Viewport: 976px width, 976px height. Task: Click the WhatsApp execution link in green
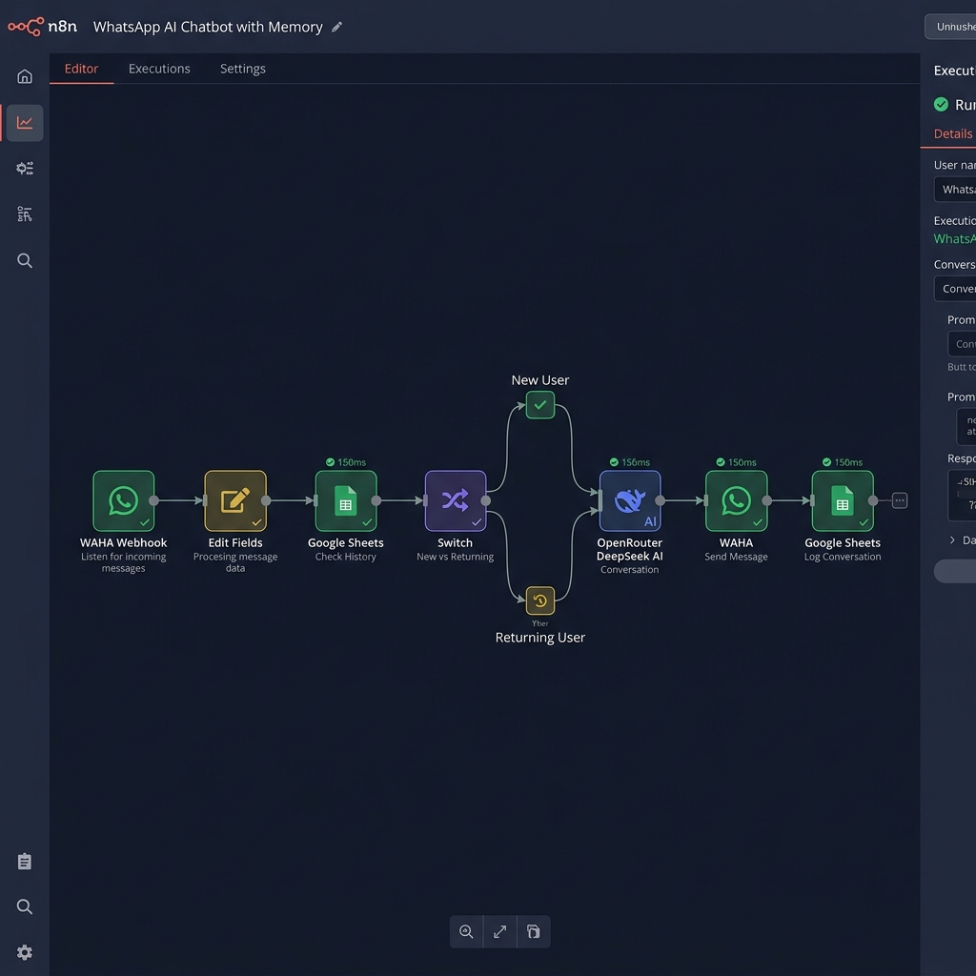click(x=955, y=239)
